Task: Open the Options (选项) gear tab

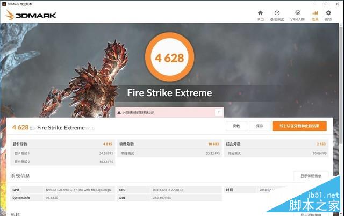Action: point(328,16)
